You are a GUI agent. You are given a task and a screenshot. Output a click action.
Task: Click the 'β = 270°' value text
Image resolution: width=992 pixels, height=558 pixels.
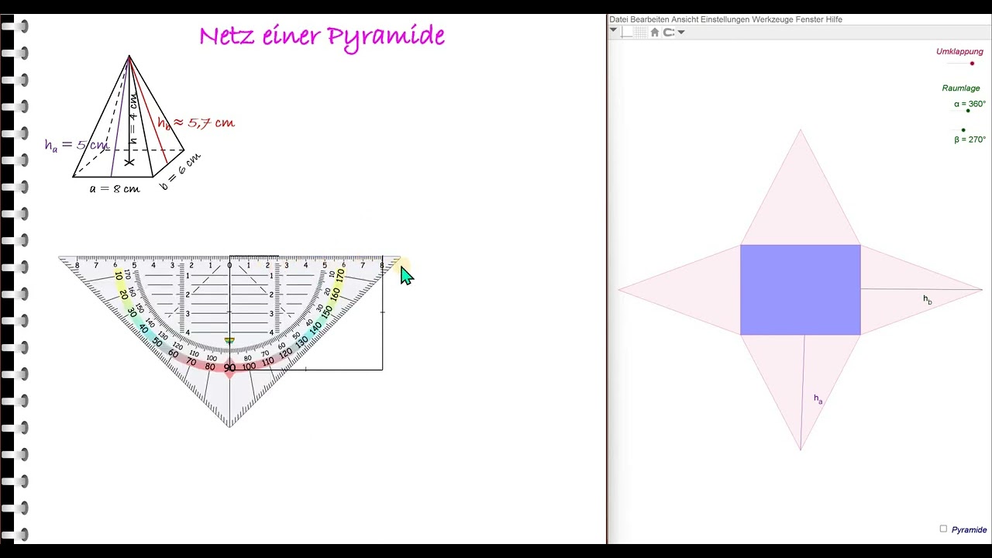(970, 139)
